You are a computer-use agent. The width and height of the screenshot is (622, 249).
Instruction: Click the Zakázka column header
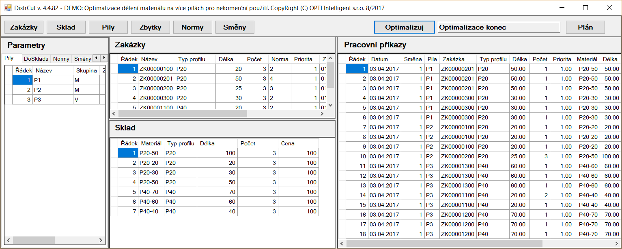point(458,59)
